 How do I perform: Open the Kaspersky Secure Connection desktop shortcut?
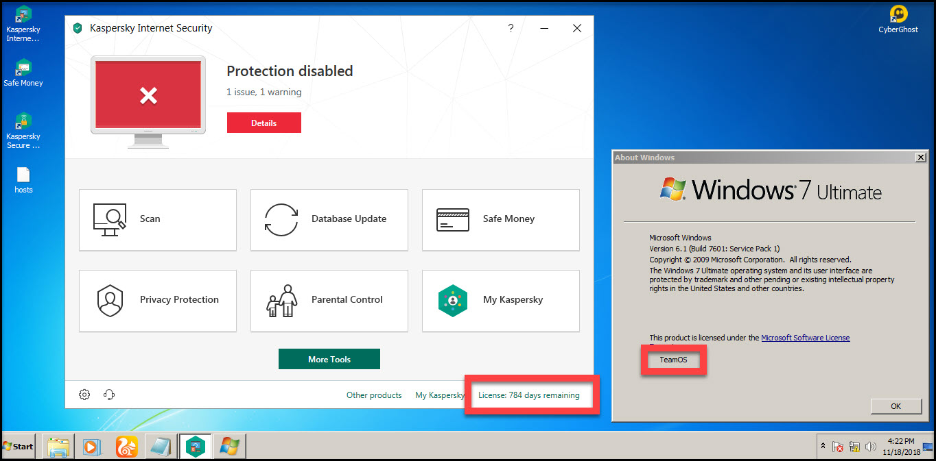pyautogui.click(x=23, y=130)
